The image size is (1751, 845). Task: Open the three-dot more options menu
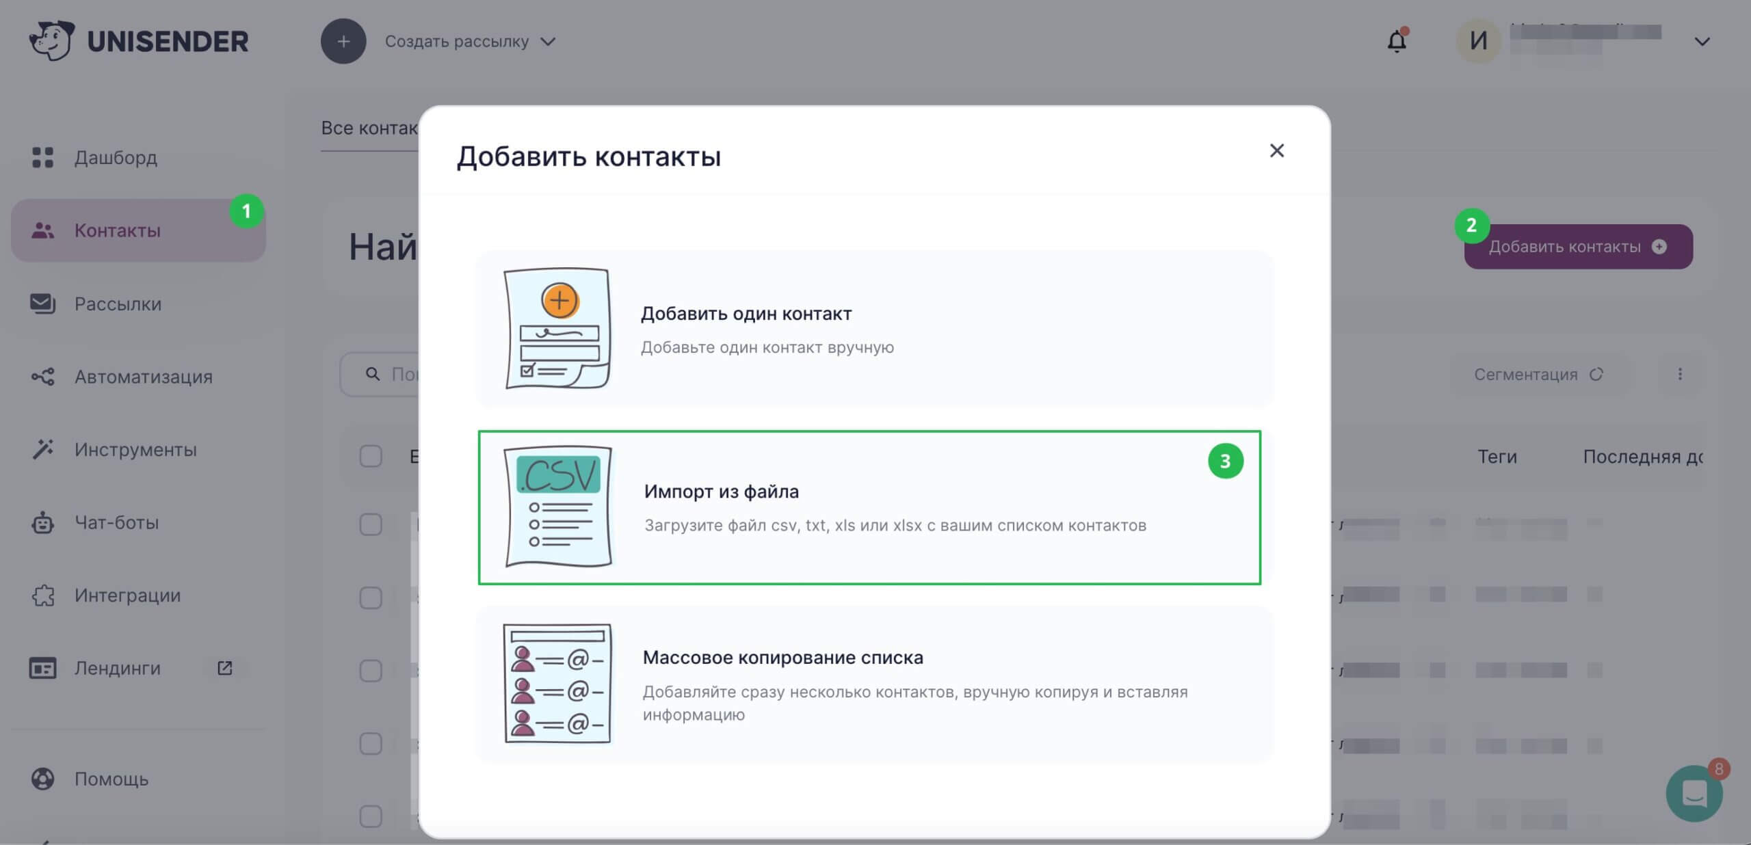pos(1680,374)
